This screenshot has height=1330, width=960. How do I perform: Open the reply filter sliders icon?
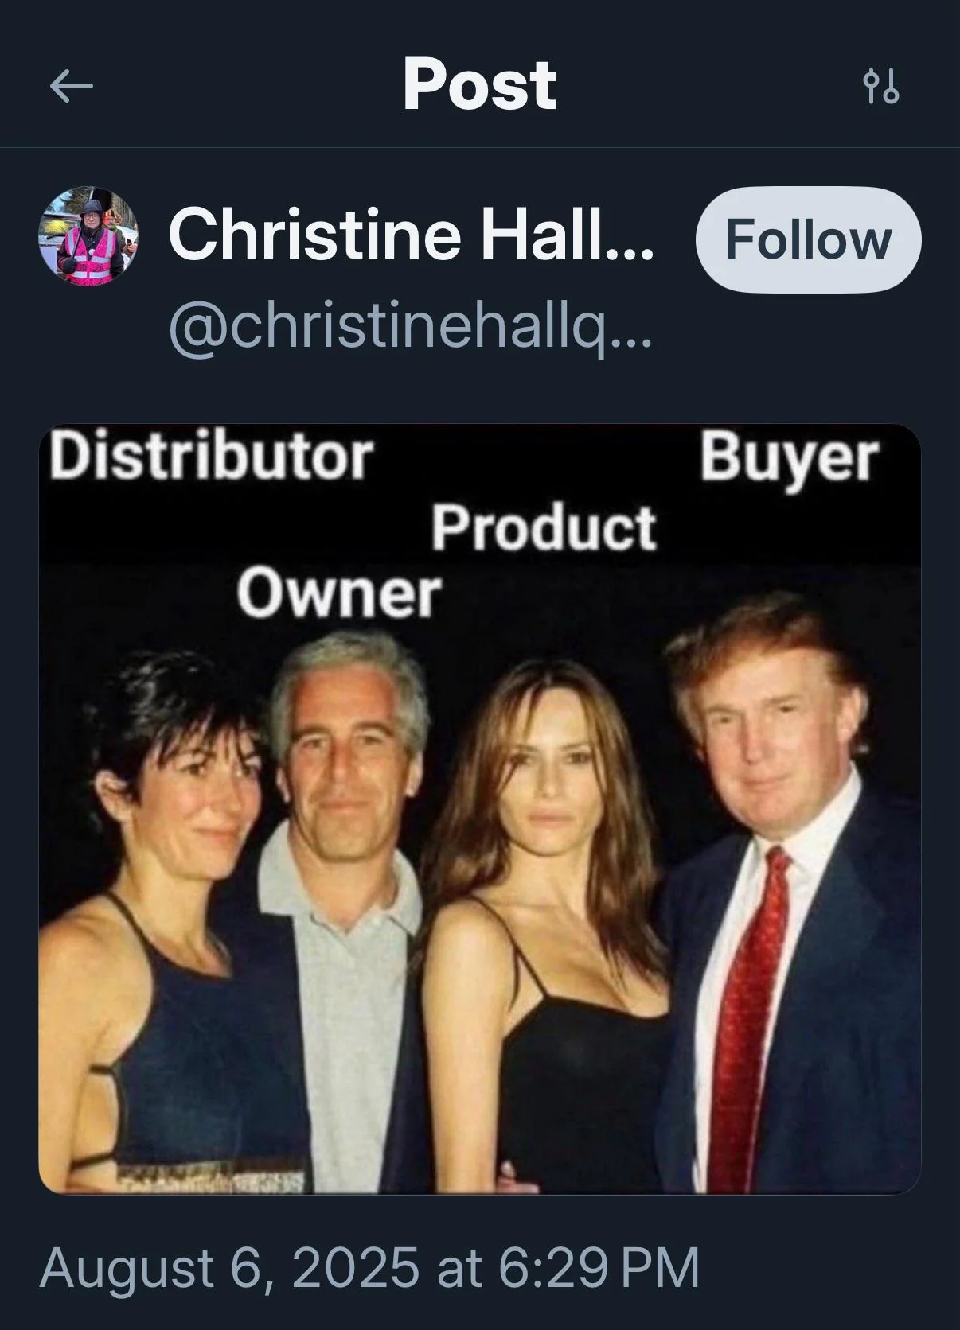click(881, 86)
